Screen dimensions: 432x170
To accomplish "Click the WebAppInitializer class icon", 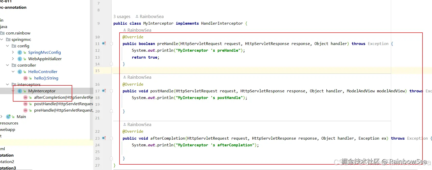I will click(x=20, y=59).
